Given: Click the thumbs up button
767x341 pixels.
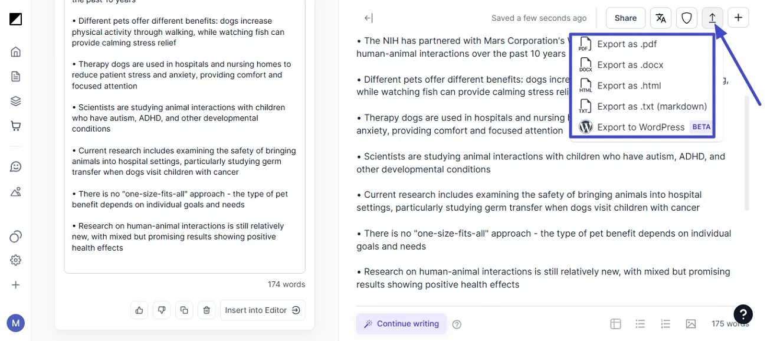Looking at the screenshot, I should tap(139, 310).
